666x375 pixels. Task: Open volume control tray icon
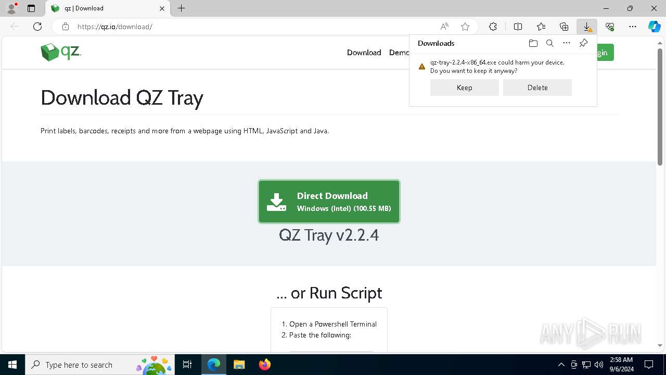599,365
